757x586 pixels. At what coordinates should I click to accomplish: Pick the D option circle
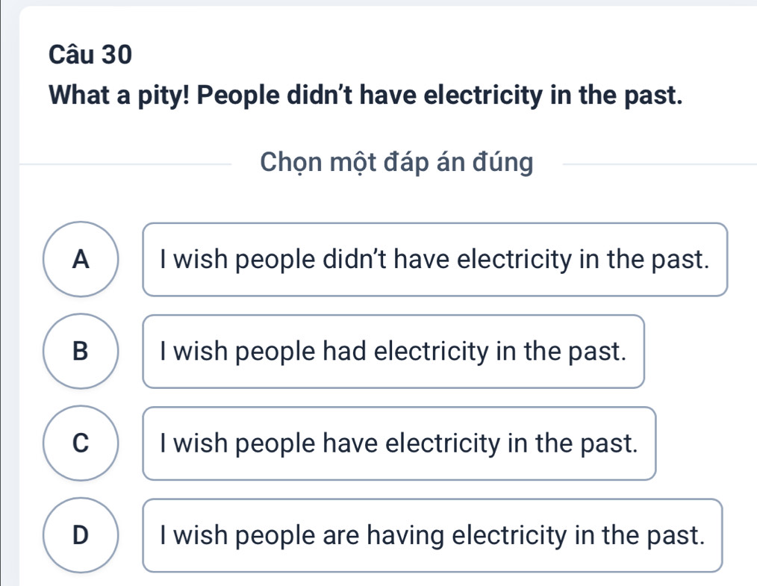(81, 535)
